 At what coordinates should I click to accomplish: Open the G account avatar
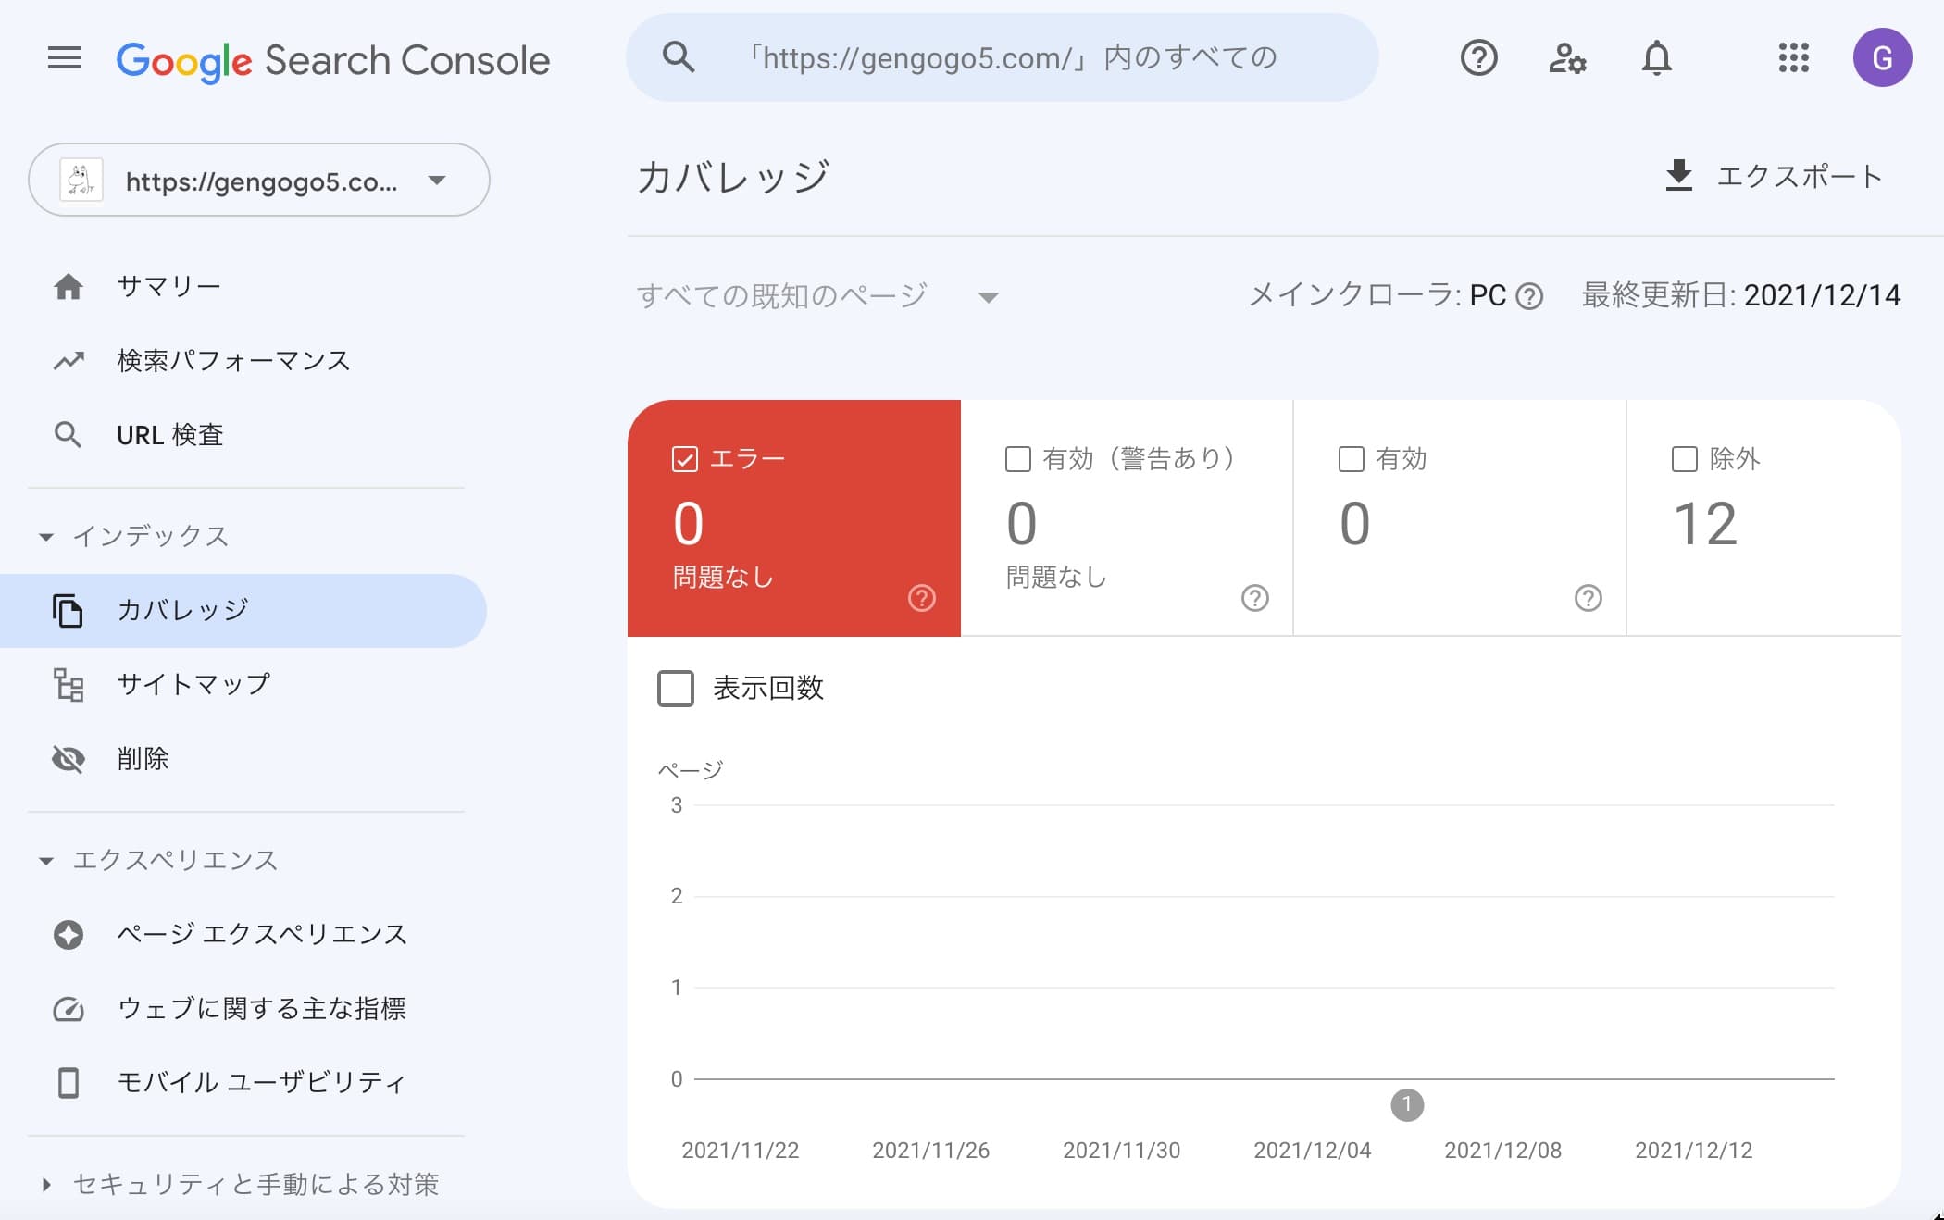click(1882, 57)
